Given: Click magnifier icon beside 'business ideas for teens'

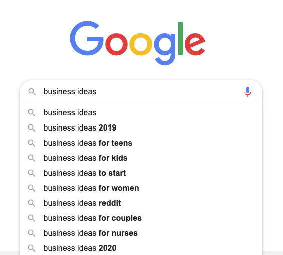Looking at the screenshot, I should 32,143.
